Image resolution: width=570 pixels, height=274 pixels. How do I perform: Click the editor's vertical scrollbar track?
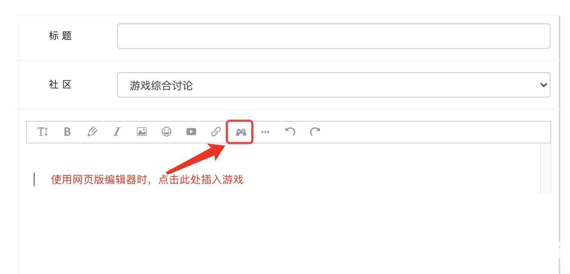(546, 169)
